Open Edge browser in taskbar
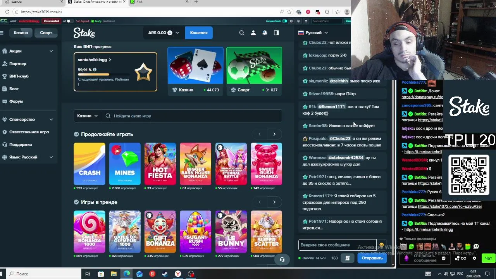Viewport: 496px width, 279px height. tap(126, 274)
